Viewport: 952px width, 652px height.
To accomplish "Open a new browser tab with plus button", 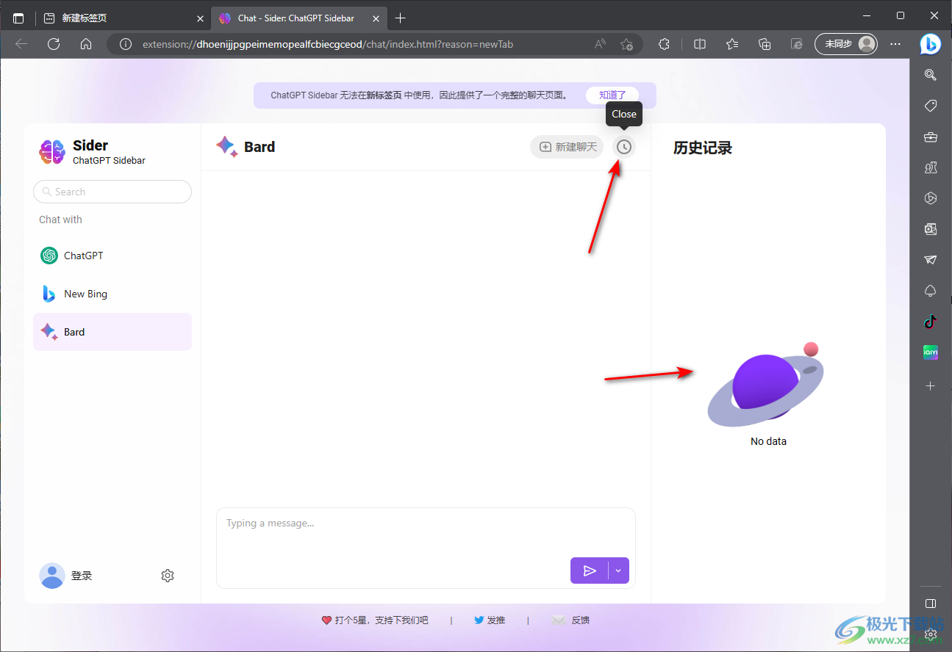I will 400,18.
